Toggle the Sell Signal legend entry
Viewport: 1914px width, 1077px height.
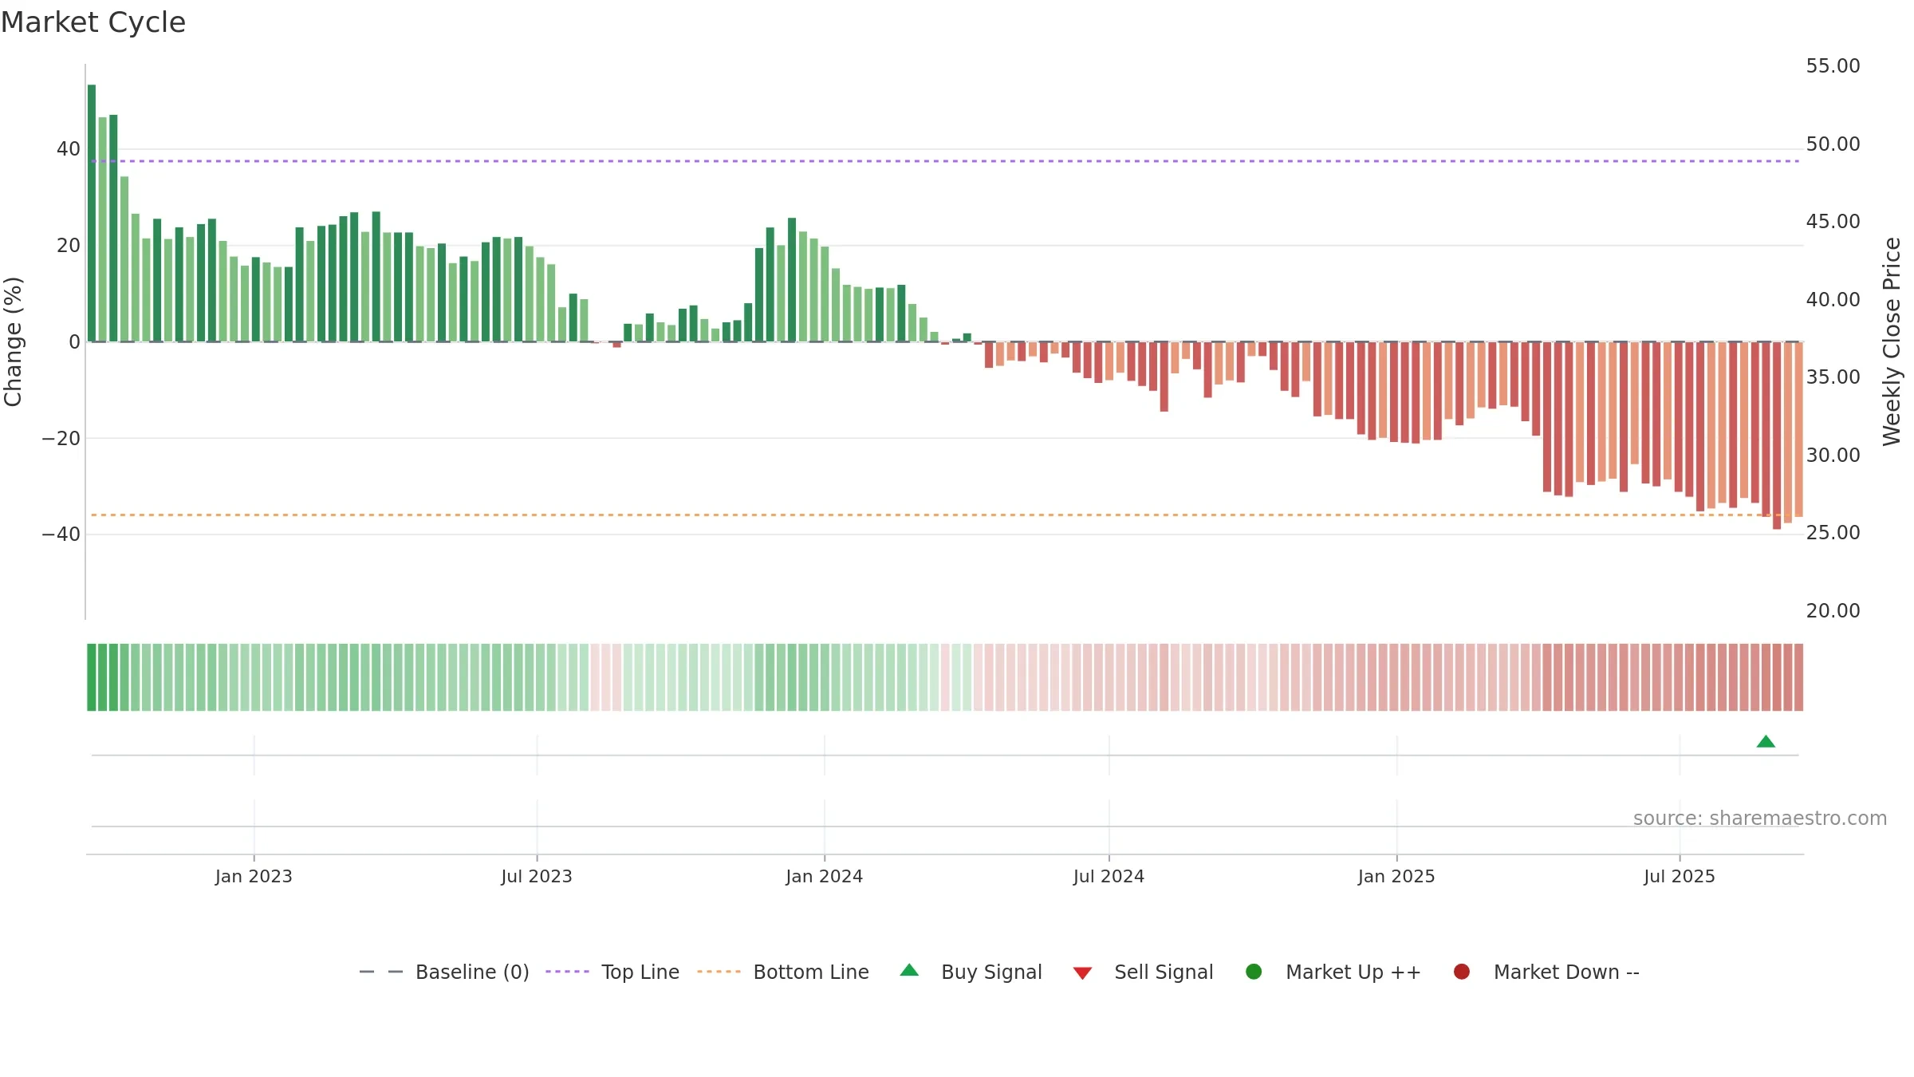[x=1143, y=972]
